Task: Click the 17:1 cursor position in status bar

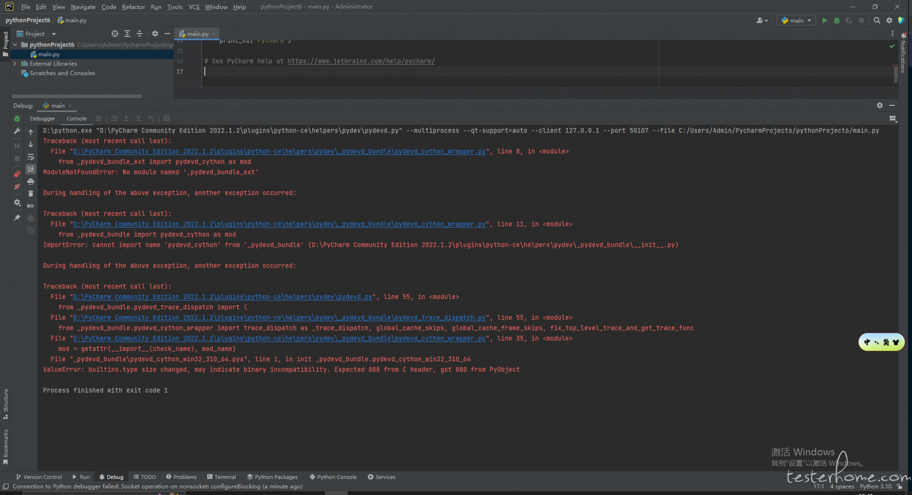Action: click(x=818, y=486)
